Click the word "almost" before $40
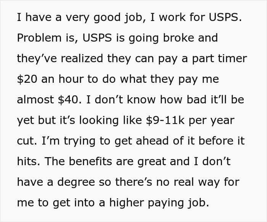The image size is (267, 222). 35,100
